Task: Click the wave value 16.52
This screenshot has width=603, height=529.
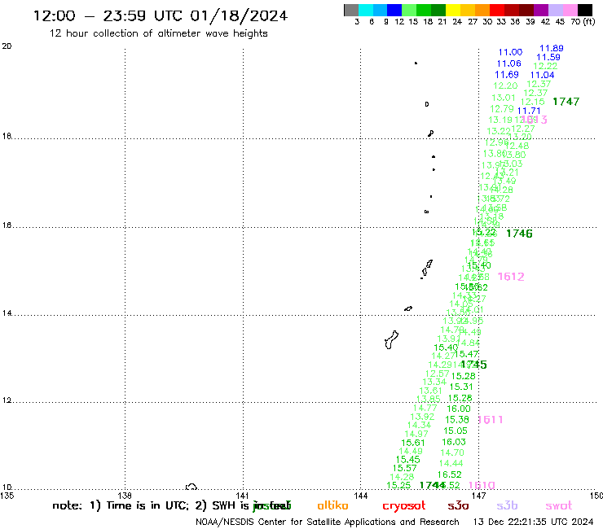Action: pyautogui.click(x=449, y=474)
